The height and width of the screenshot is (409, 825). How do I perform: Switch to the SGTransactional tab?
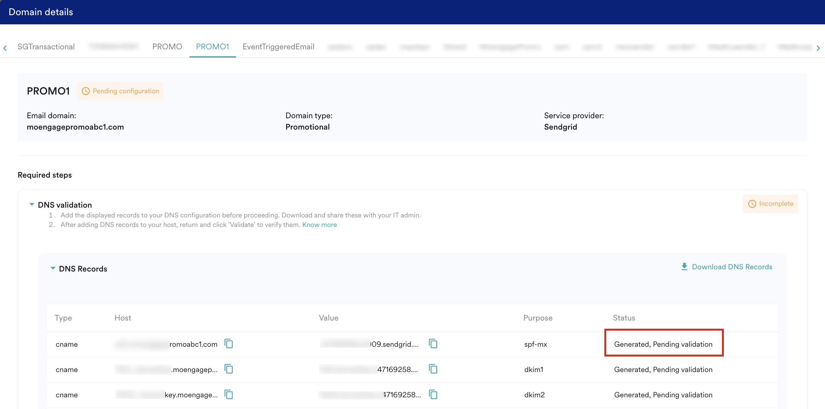46,47
